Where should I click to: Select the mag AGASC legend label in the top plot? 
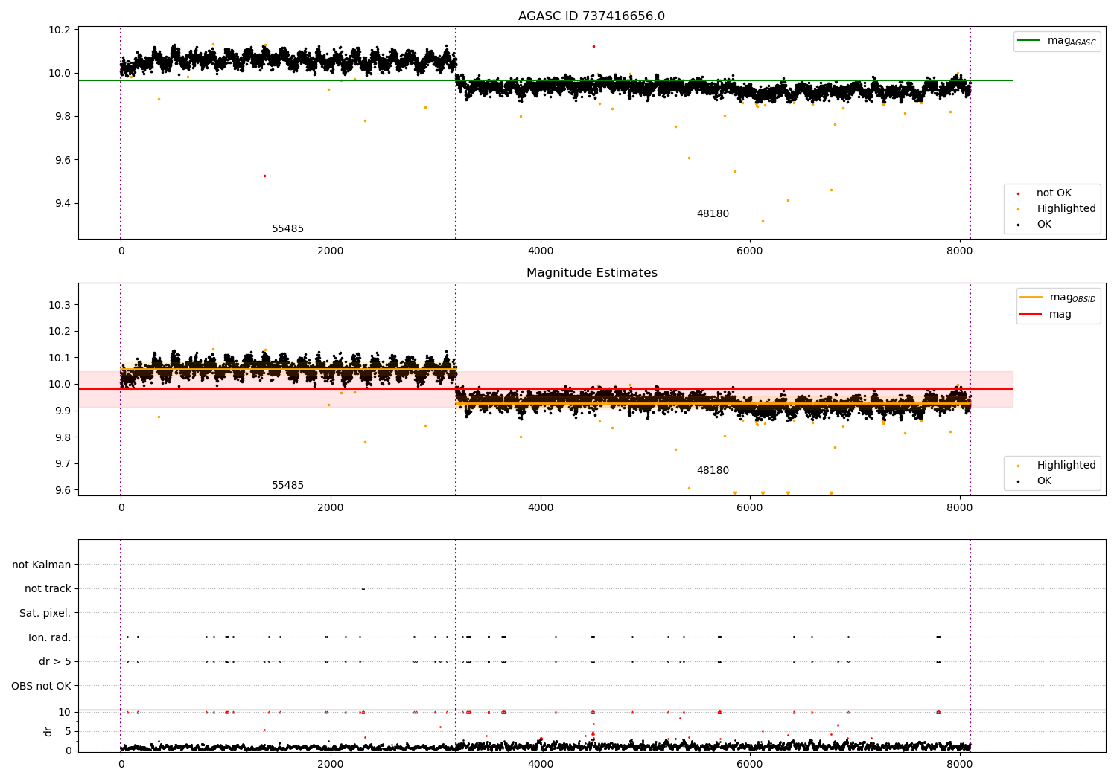pyautogui.click(x=1072, y=41)
